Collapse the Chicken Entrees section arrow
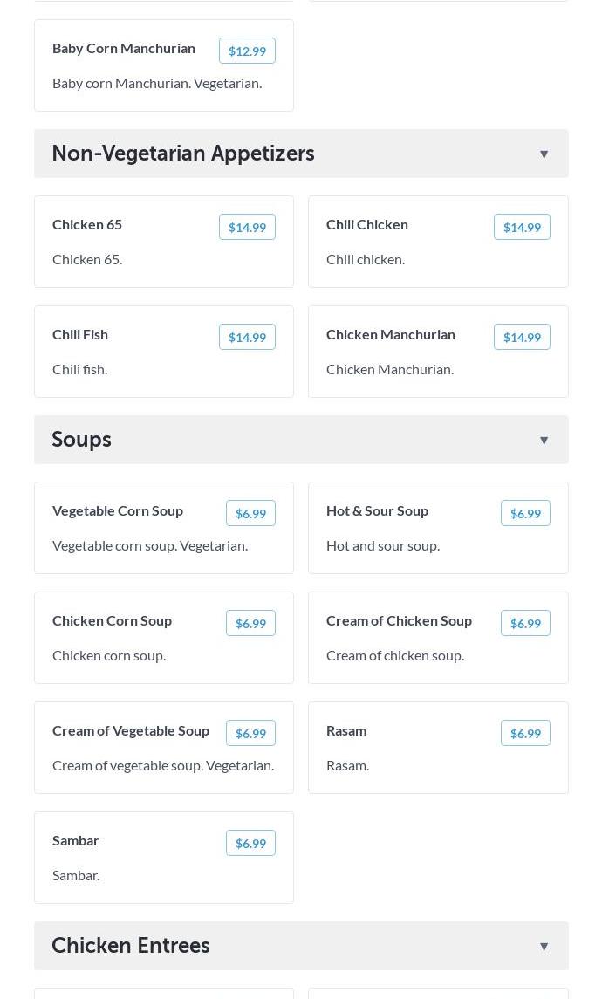This screenshot has width=602, height=999. point(544,947)
